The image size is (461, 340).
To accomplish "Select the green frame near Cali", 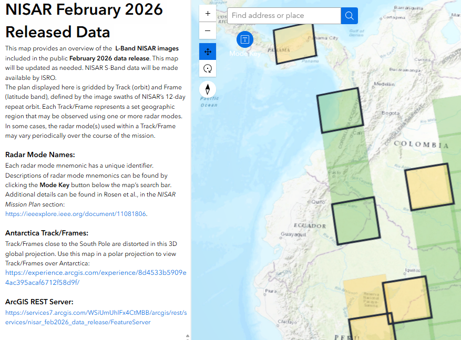I will coord(340,110).
